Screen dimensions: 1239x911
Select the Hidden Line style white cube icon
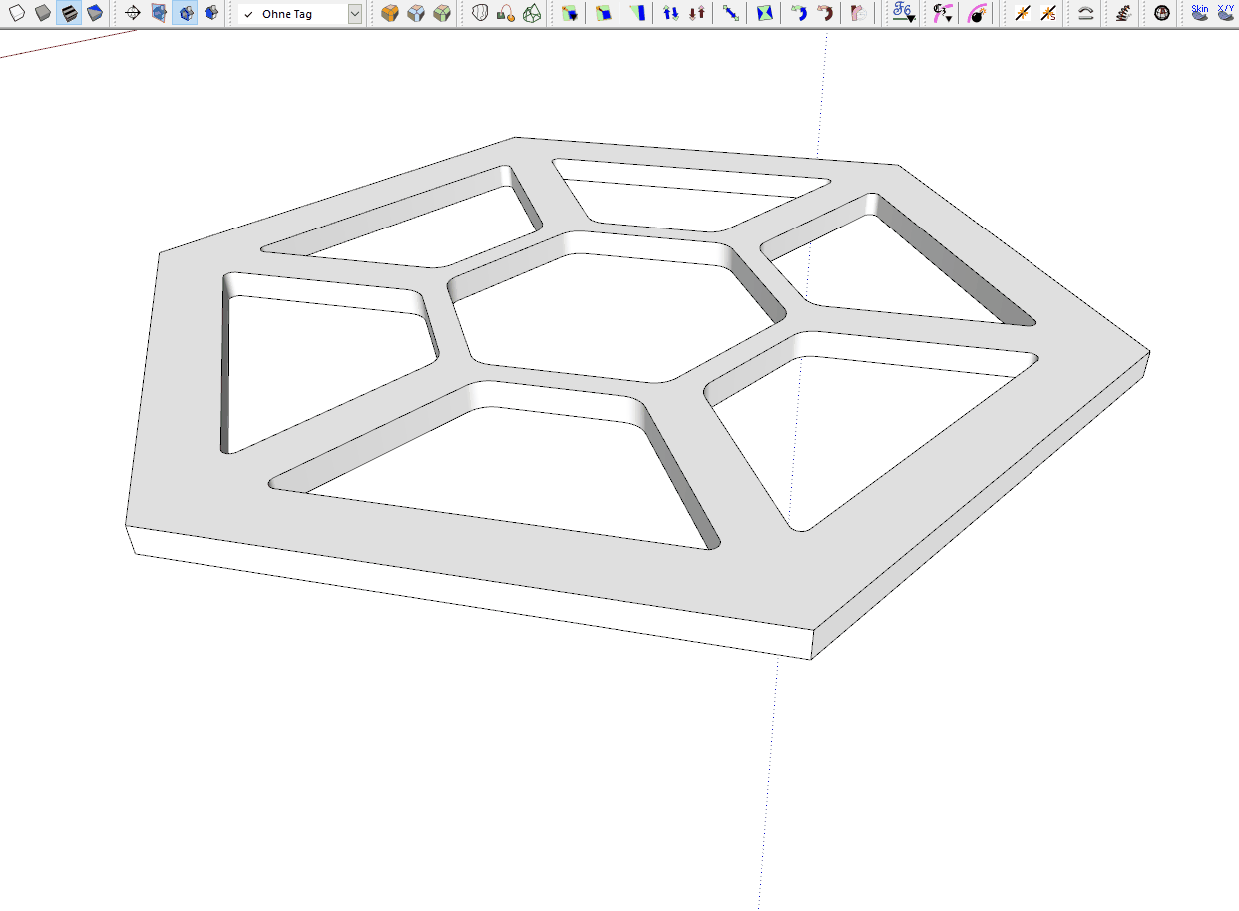[16, 13]
